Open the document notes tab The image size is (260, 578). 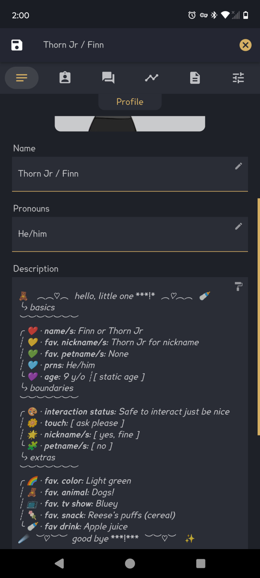pyautogui.click(x=195, y=78)
